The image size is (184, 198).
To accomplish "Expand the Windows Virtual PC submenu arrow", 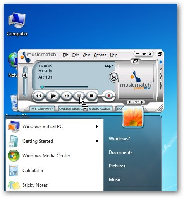I will tap(97, 126).
